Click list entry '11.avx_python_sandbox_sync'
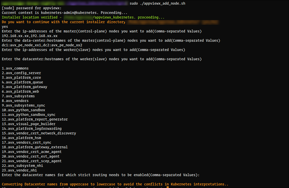This screenshot has height=188, width=289. coord(29,115)
